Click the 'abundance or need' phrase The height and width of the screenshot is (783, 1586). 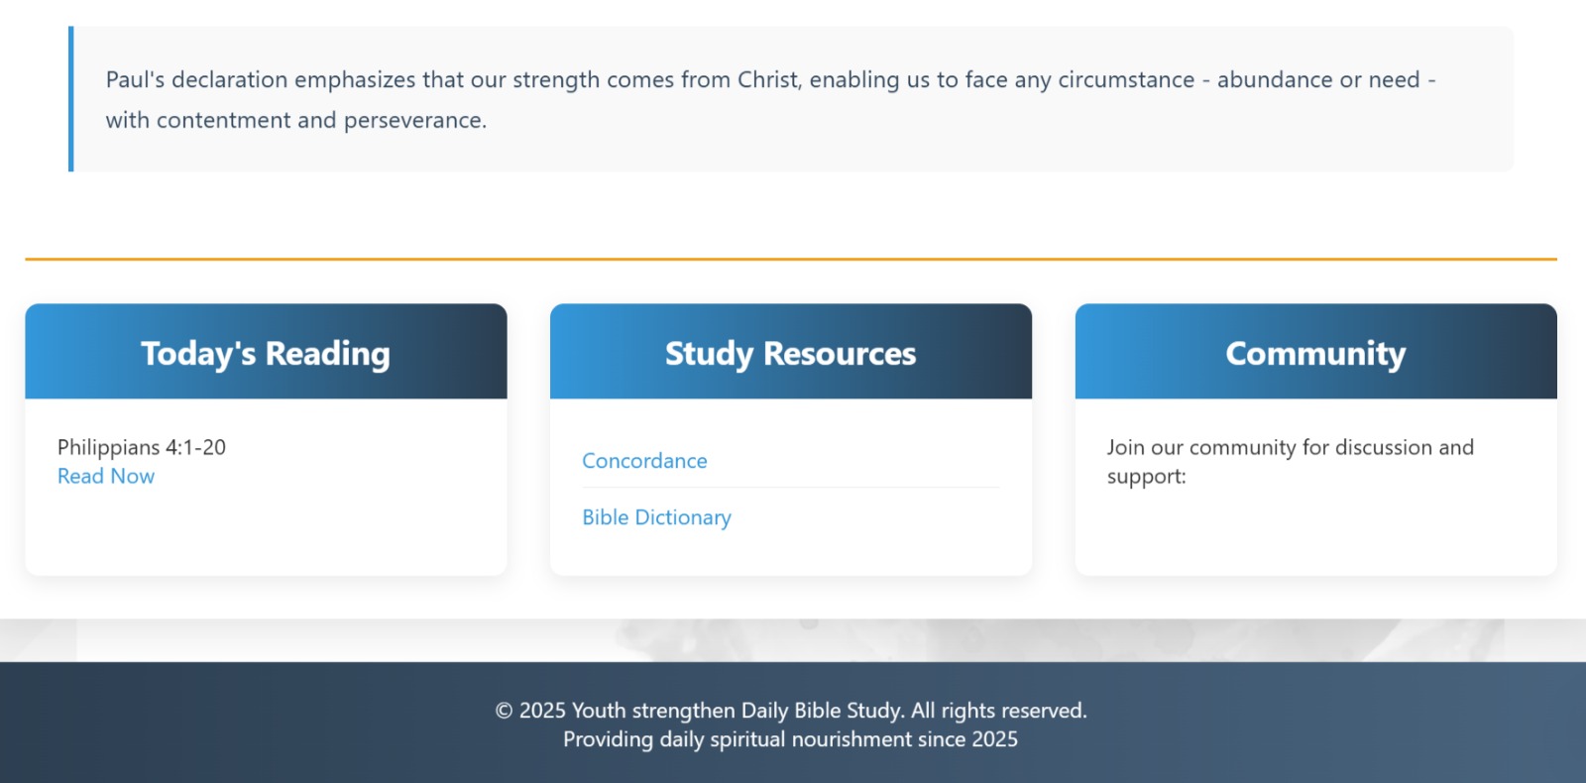point(1318,80)
